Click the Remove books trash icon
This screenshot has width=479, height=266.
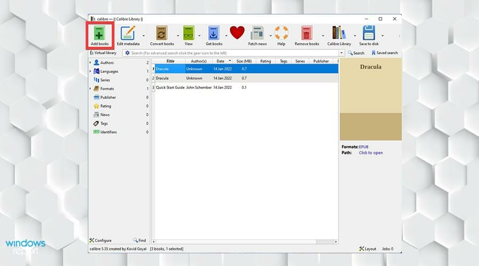pos(307,34)
